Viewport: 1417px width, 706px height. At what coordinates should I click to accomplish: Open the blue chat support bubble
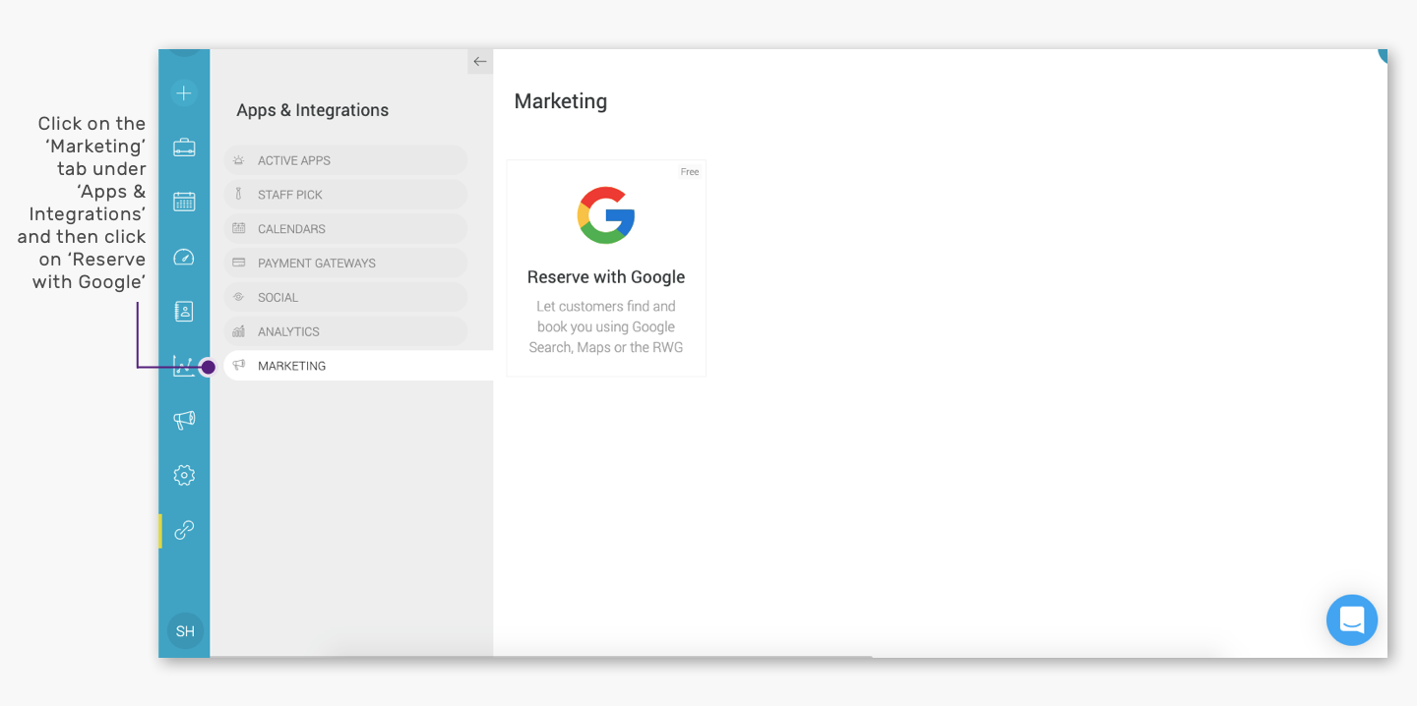point(1352,620)
